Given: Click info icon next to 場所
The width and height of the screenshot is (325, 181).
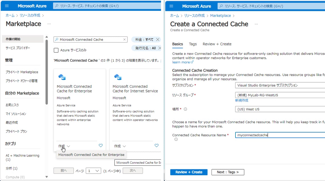Looking at the screenshot, I should click(x=185, y=109).
